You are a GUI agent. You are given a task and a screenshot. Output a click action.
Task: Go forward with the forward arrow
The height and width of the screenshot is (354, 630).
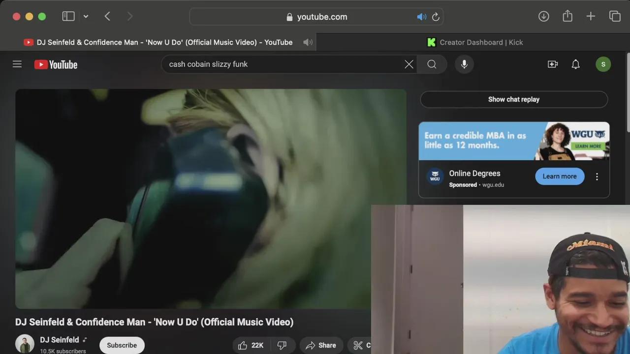click(130, 16)
